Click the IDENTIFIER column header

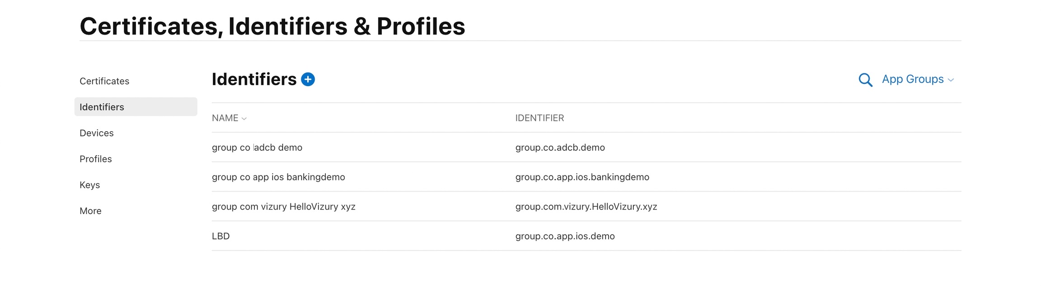tap(539, 118)
